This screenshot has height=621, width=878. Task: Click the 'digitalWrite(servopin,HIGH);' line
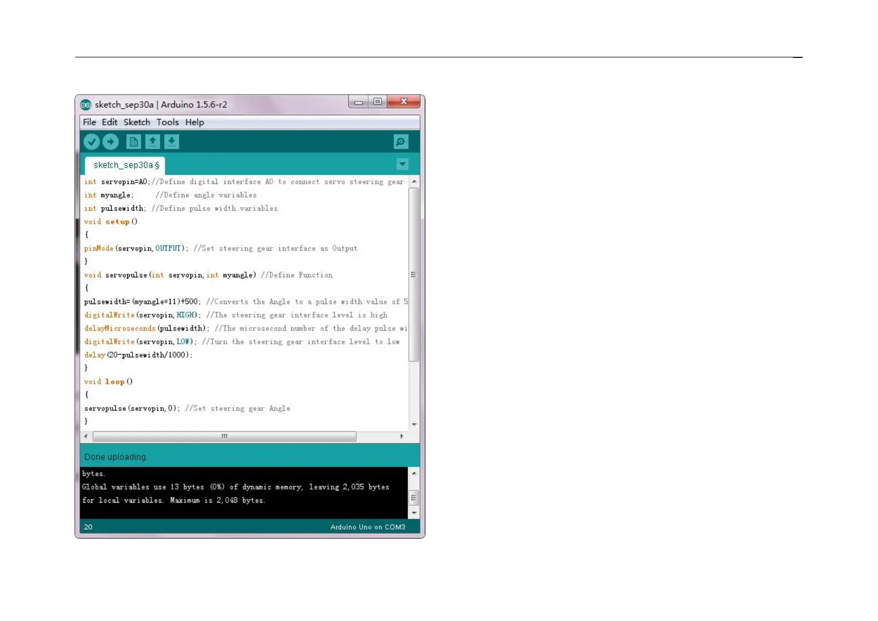[x=236, y=315]
